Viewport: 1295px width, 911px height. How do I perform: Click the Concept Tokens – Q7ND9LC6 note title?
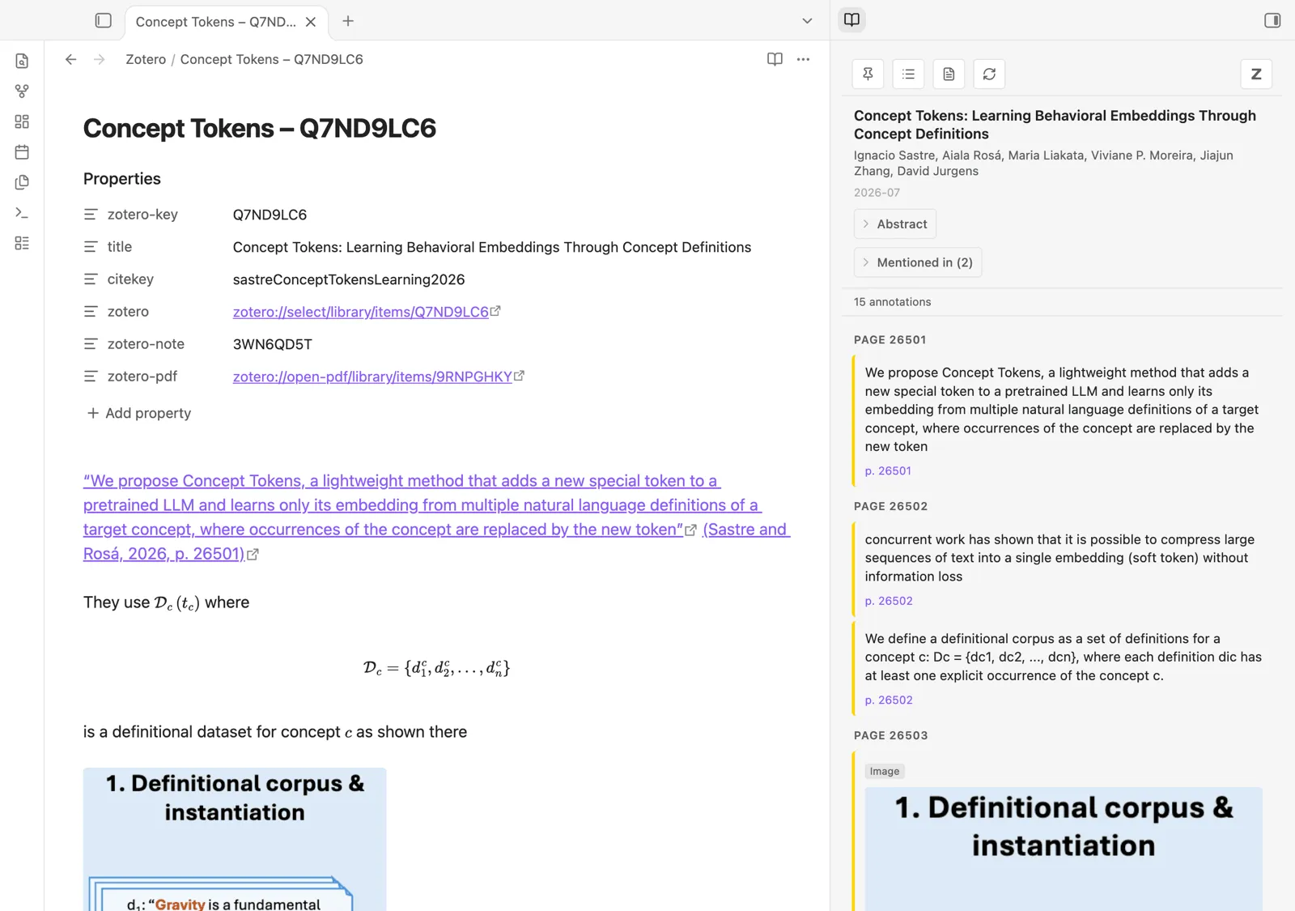click(260, 128)
